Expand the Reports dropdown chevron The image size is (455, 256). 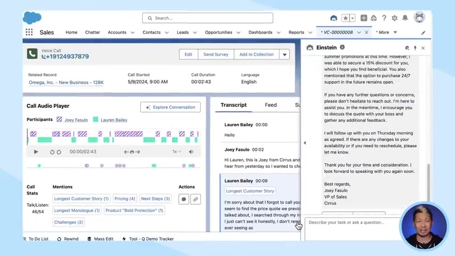pyautogui.click(x=310, y=33)
